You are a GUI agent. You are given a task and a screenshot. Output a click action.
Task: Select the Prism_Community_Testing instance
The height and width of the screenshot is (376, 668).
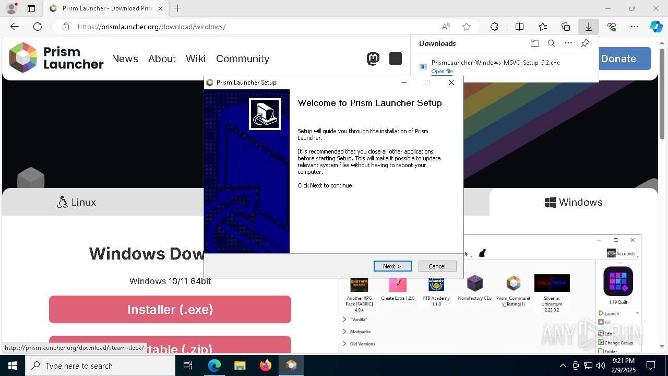(513, 291)
